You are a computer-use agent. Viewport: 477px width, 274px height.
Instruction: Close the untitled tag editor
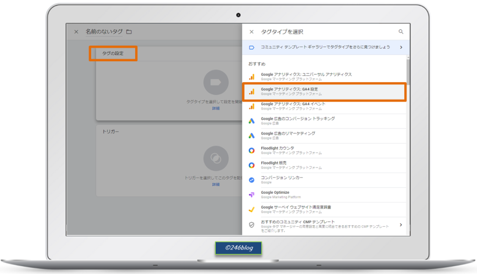click(x=76, y=31)
